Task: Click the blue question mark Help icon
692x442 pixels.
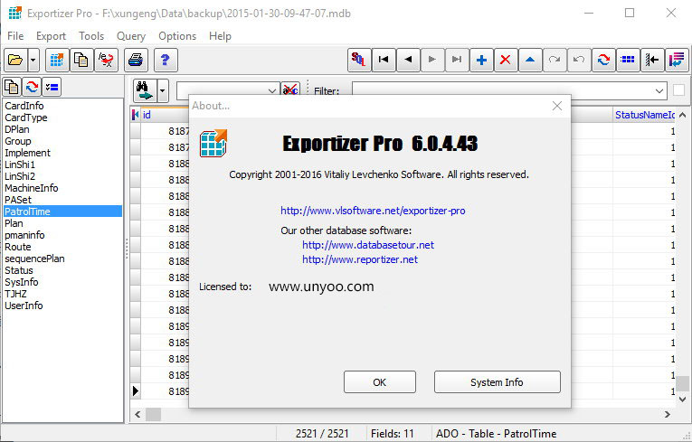Action: click(166, 60)
